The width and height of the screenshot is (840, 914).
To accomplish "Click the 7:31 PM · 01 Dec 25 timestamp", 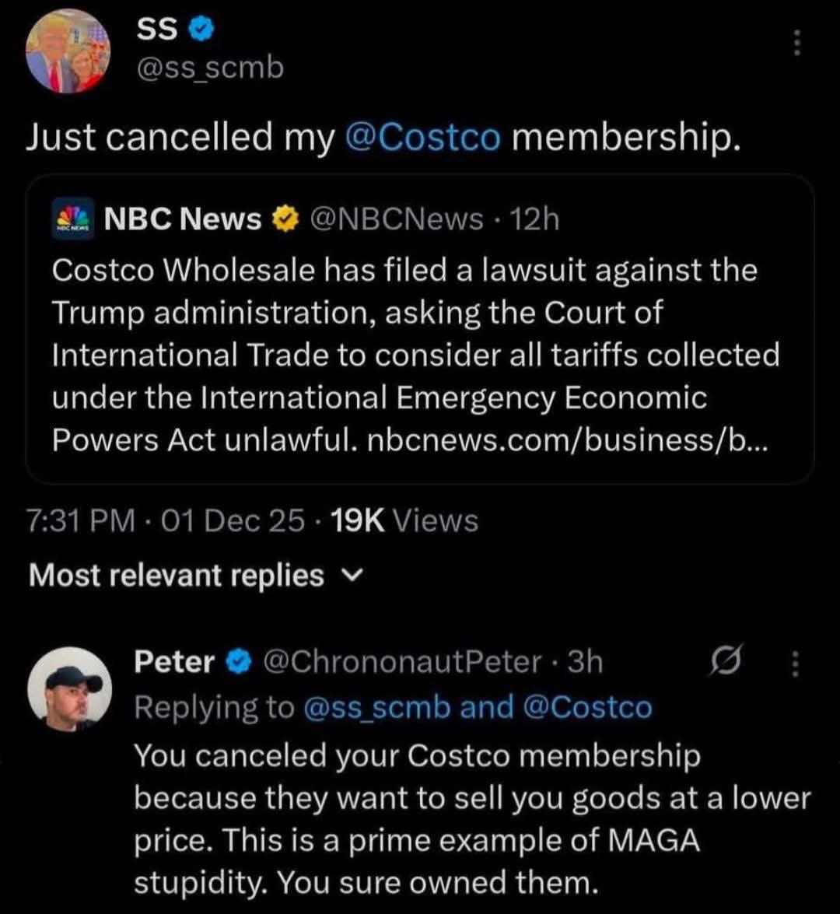I will click(x=166, y=520).
